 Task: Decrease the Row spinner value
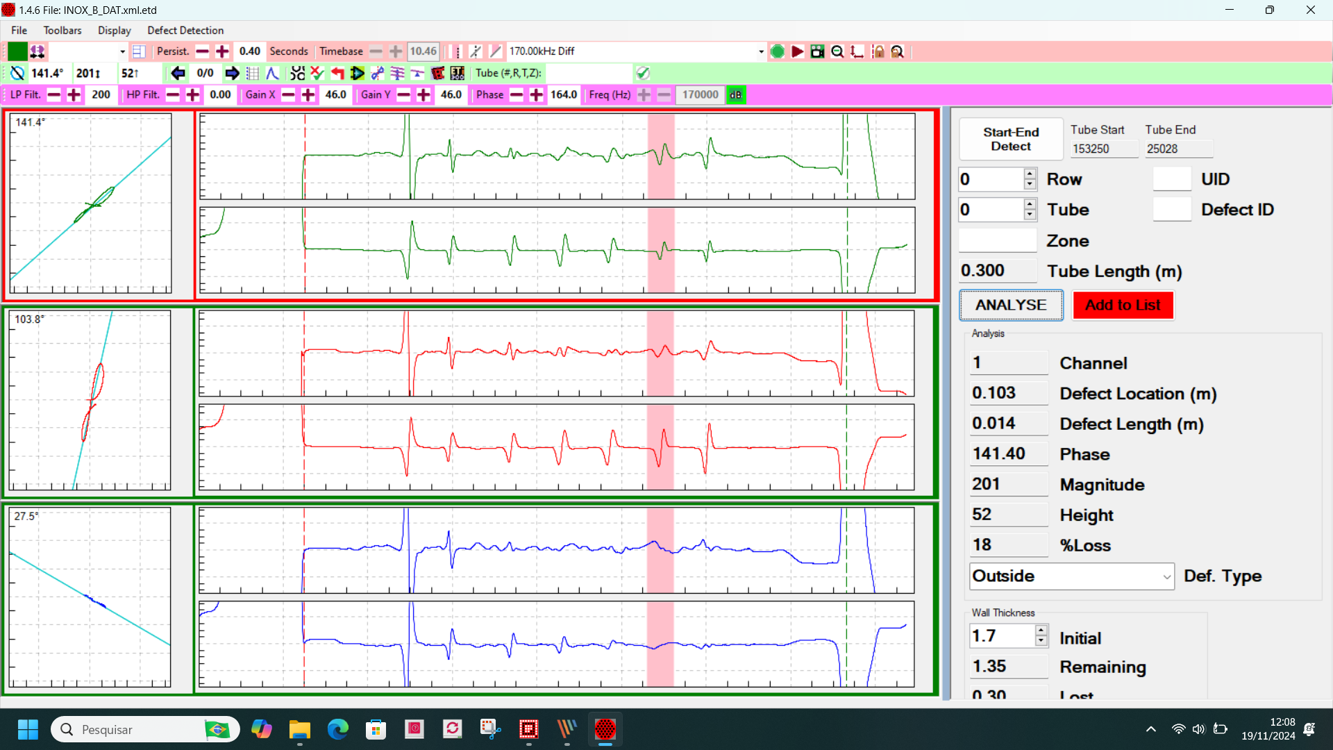click(x=1030, y=185)
